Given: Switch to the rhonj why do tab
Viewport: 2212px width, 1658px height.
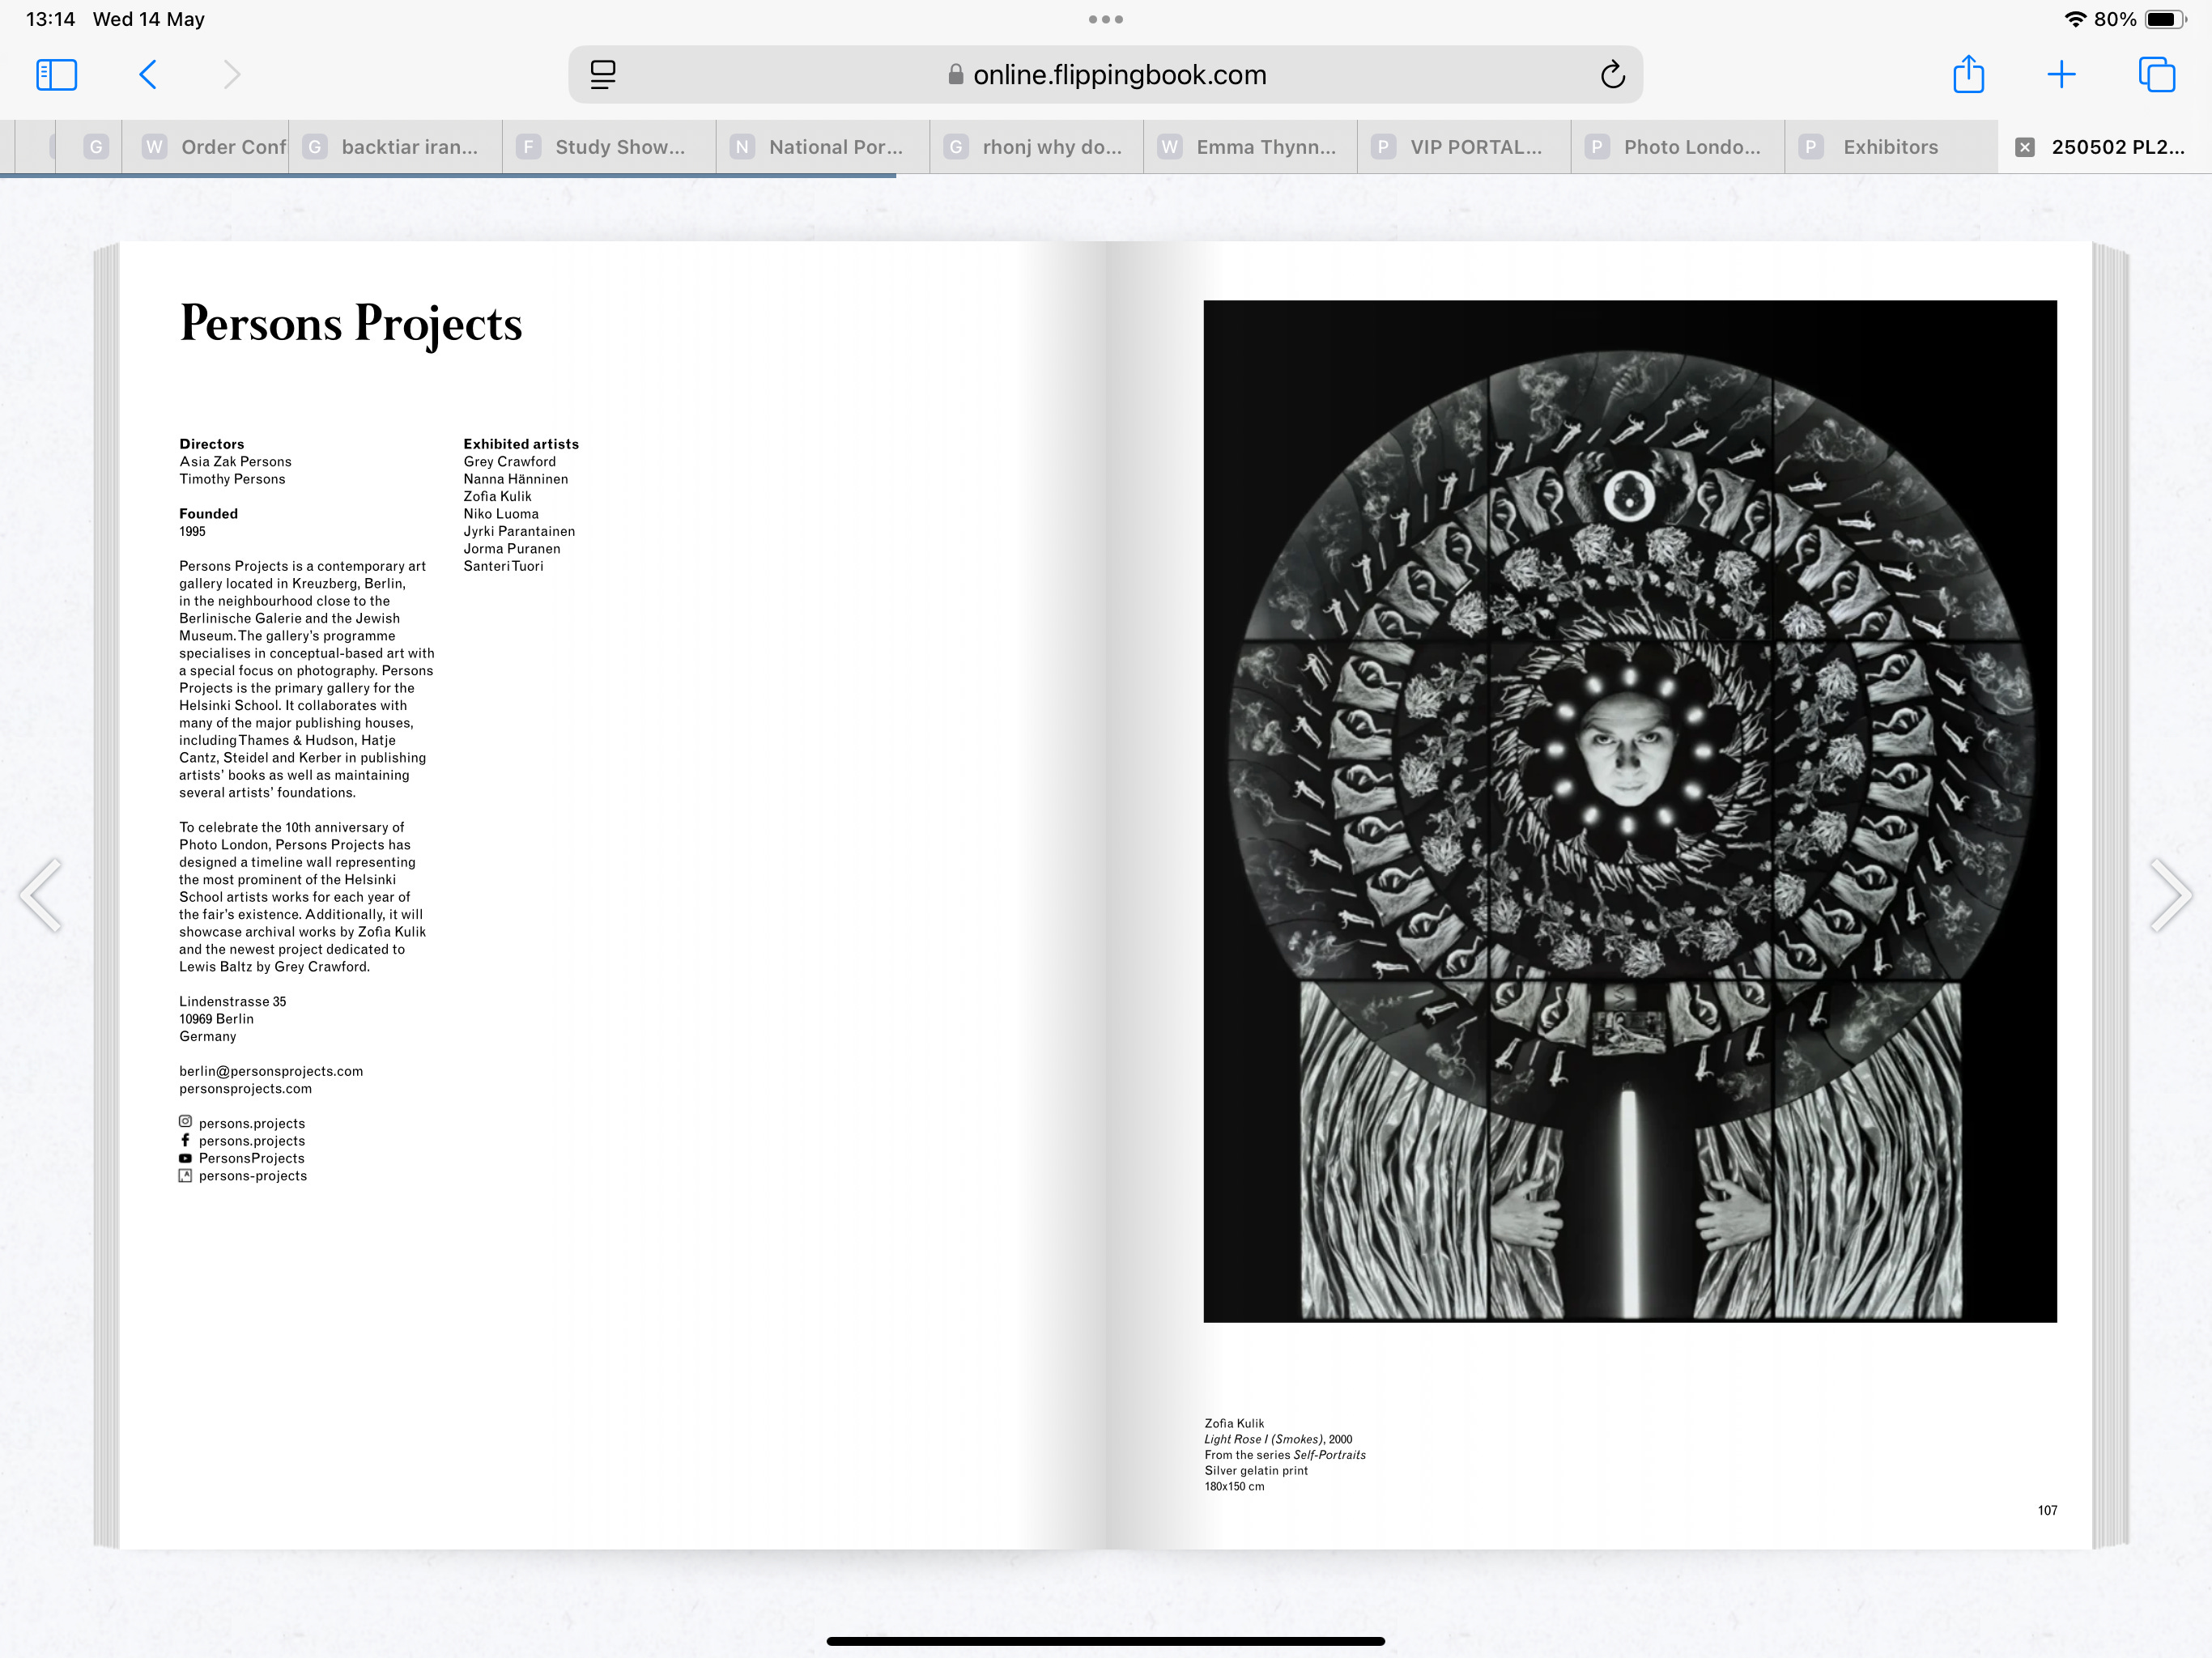Looking at the screenshot, I should point(1037,147).
